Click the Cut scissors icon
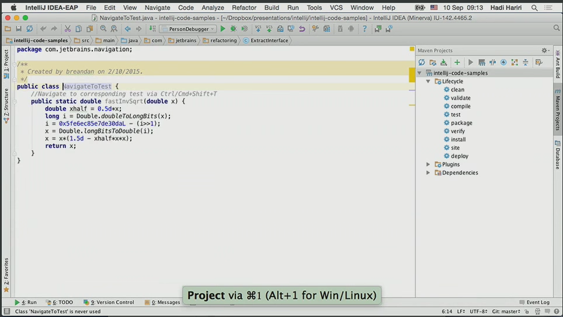This screenshot has height=317, width=563. (x=68, y=29)
